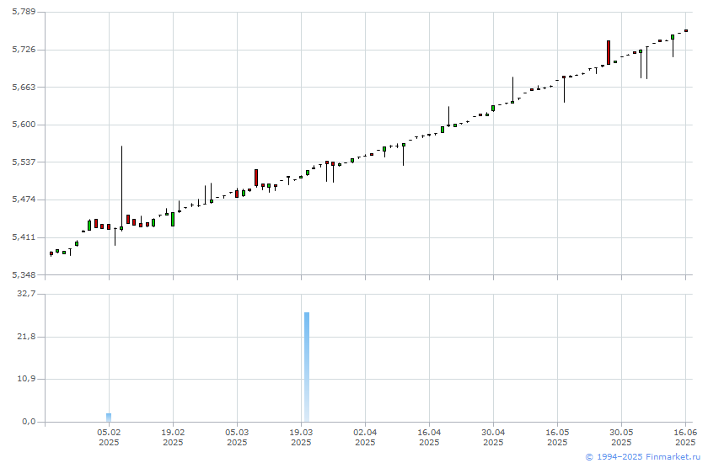Click the 21,8 volume axis label
Screen dimensions: 708x463
[26, 337]
